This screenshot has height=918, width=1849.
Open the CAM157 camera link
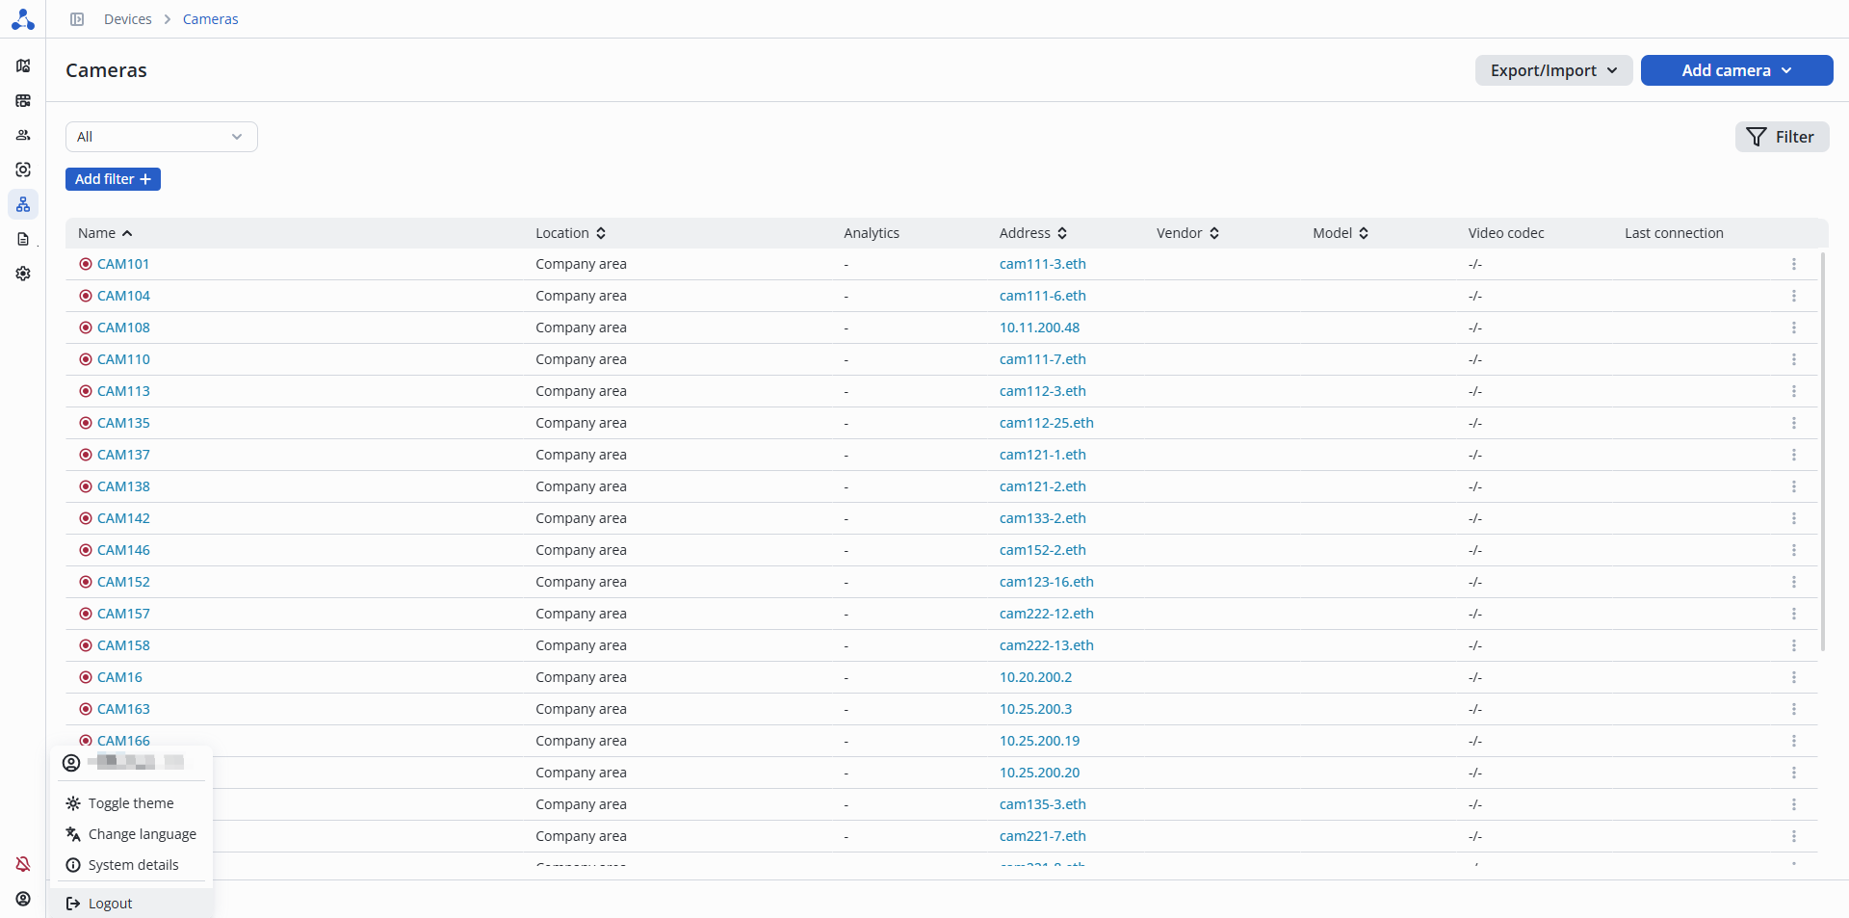(x=123, y=614)
